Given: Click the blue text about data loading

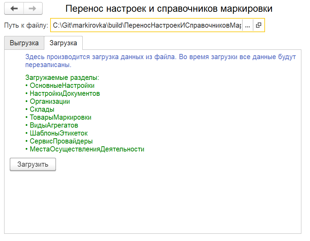Looking at the screenshot, I should (161, 61).
